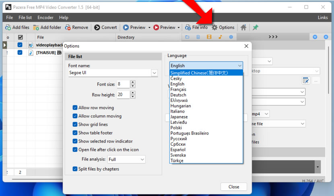
Task: Click the blue up-arrow circle icon
Action: 326,37
